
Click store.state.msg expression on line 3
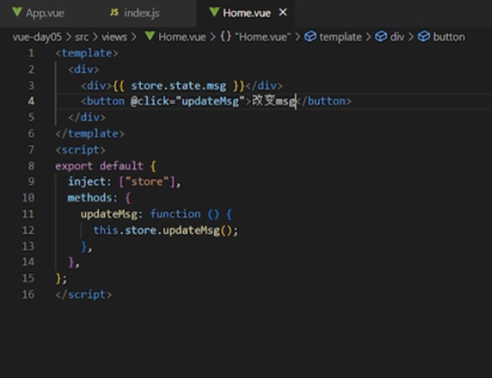pos(178,85)
